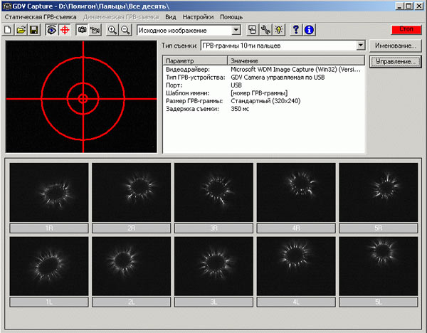
Task: Click the value 350 мс
Action: [240, 109]
